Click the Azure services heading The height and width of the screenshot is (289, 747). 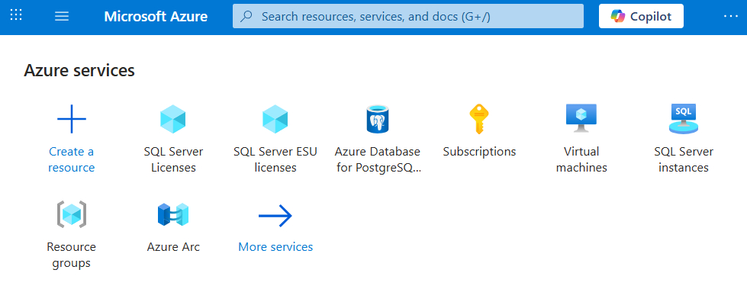tap(79, 70)
